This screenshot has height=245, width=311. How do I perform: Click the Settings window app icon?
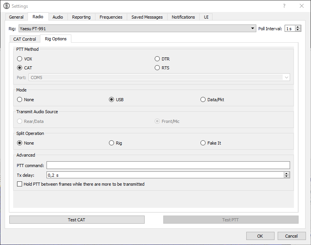click(6, 6)
